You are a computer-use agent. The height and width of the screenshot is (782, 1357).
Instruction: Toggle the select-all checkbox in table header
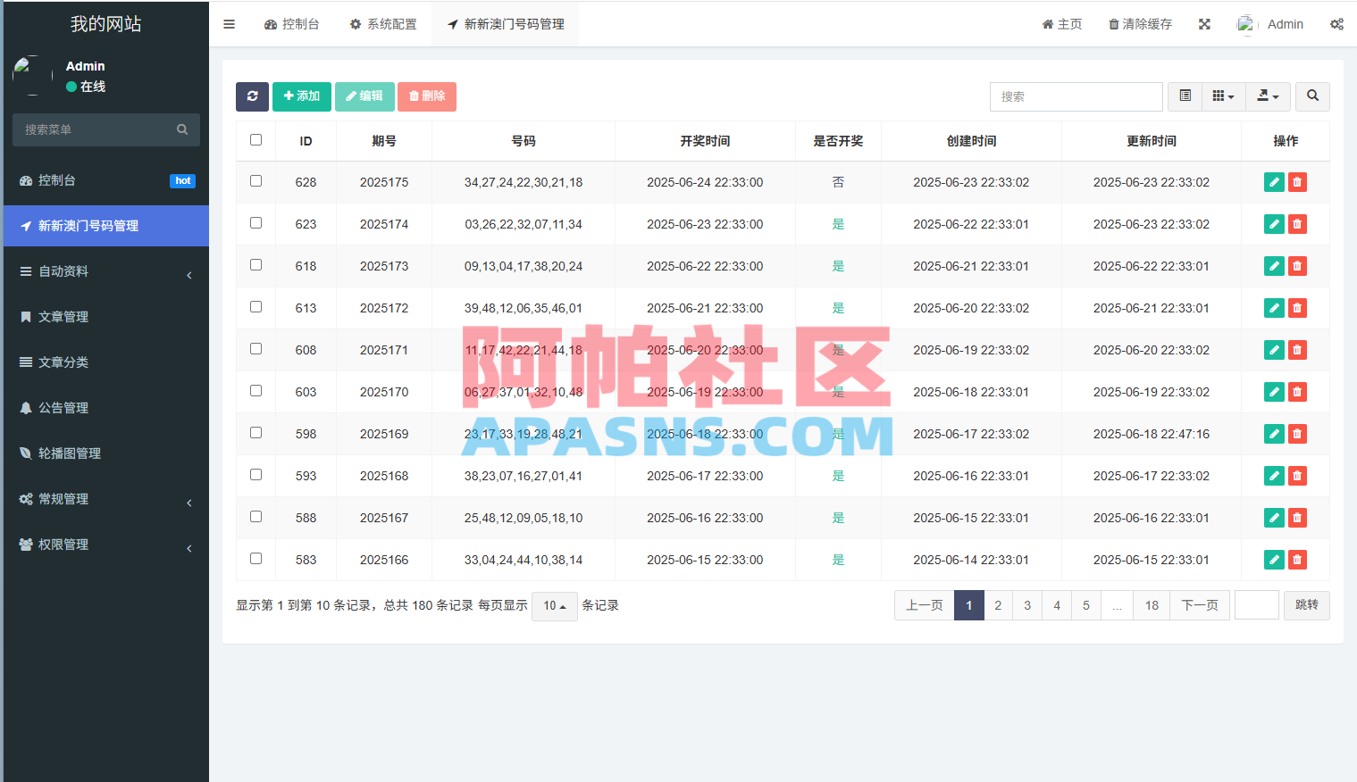click(256, 140)
